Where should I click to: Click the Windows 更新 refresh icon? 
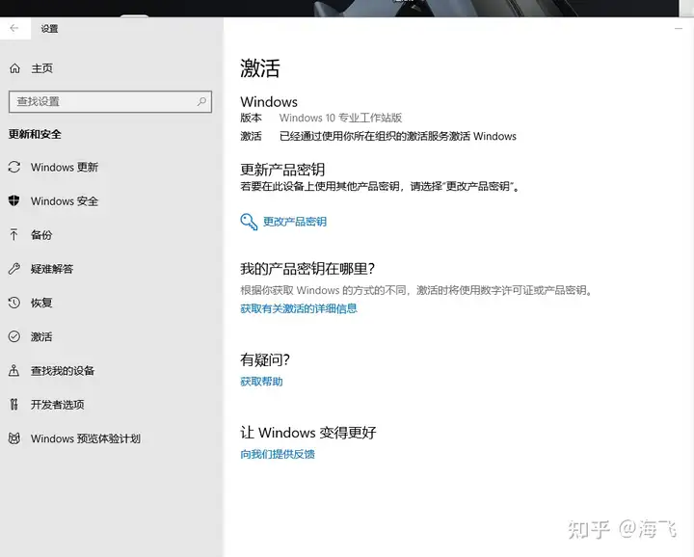click(14, 167)
